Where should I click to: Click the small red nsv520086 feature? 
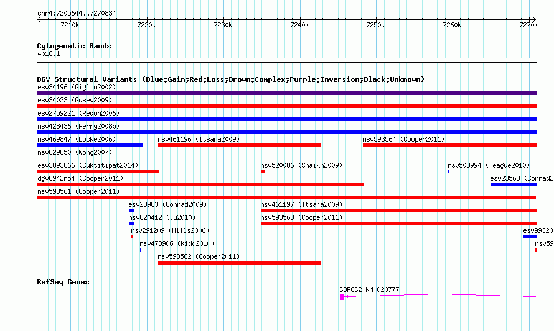pos(263,171)
